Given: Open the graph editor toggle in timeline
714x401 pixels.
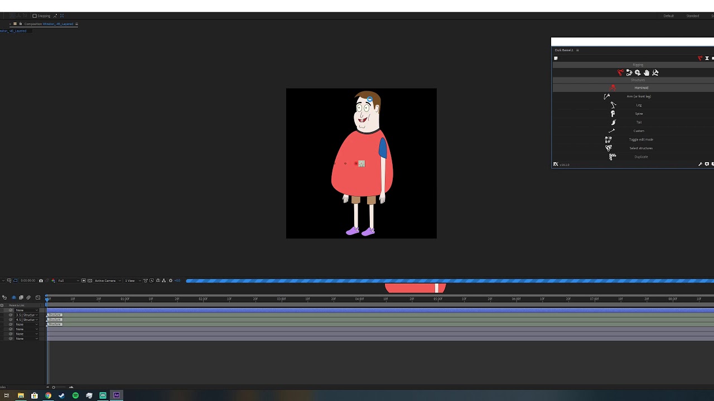Looking at the screenshot, I should click(x=38, y=297).
